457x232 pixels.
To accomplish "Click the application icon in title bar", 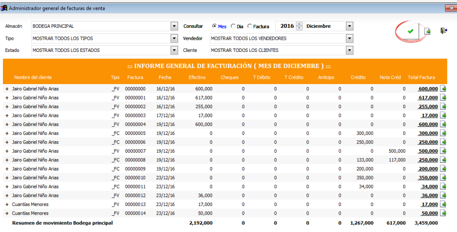I will (4, 8).
